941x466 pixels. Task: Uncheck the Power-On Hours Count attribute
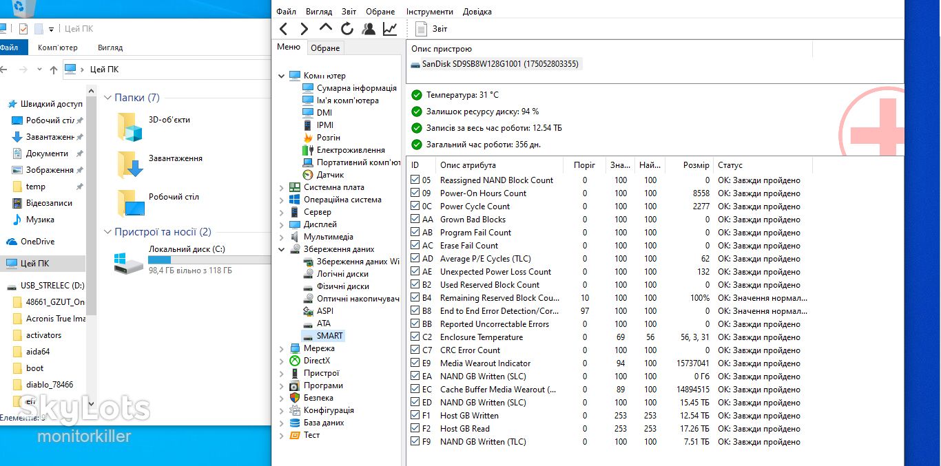click(415, 193)
